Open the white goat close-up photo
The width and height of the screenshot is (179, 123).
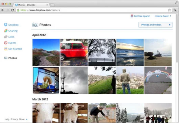click(x=46, y=113)
